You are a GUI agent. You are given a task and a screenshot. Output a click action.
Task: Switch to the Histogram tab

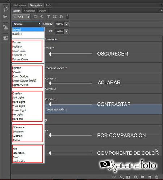click(19, 5)
